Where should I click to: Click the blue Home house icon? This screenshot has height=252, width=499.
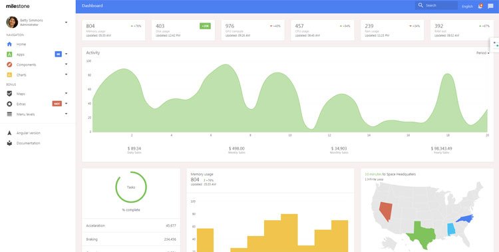[x=9, y=45]
